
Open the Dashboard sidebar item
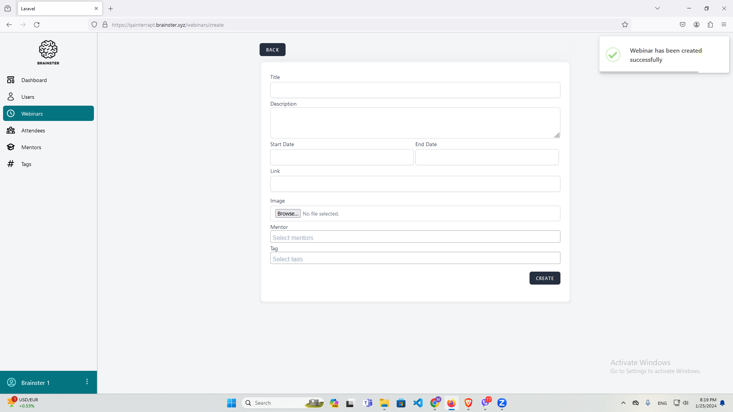(34, 80)
